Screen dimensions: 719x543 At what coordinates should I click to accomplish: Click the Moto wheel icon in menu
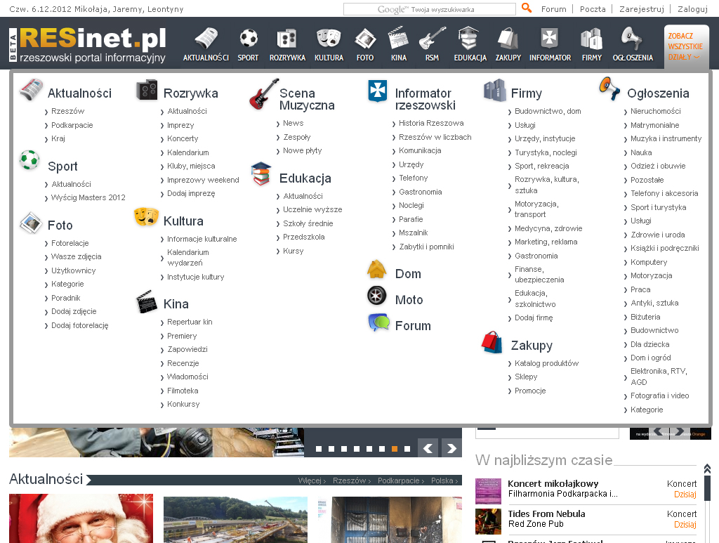[377, 296]
